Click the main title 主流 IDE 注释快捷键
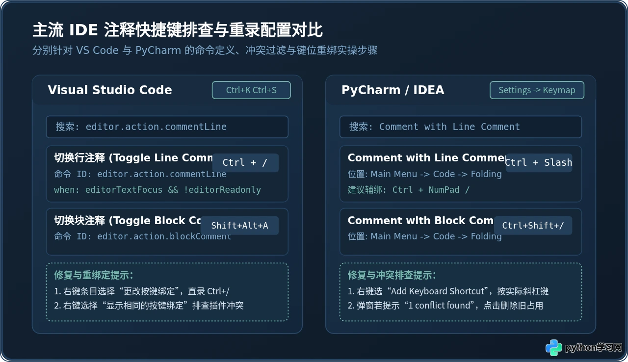The width and height of the screenshot is (628, 362). point(178,30)
